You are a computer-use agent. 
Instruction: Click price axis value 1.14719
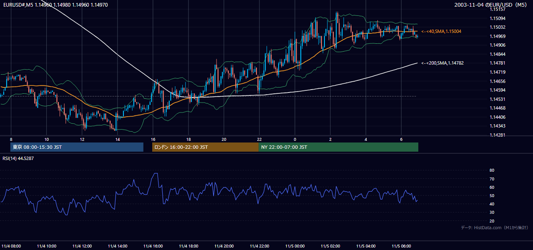pos(497,72)
